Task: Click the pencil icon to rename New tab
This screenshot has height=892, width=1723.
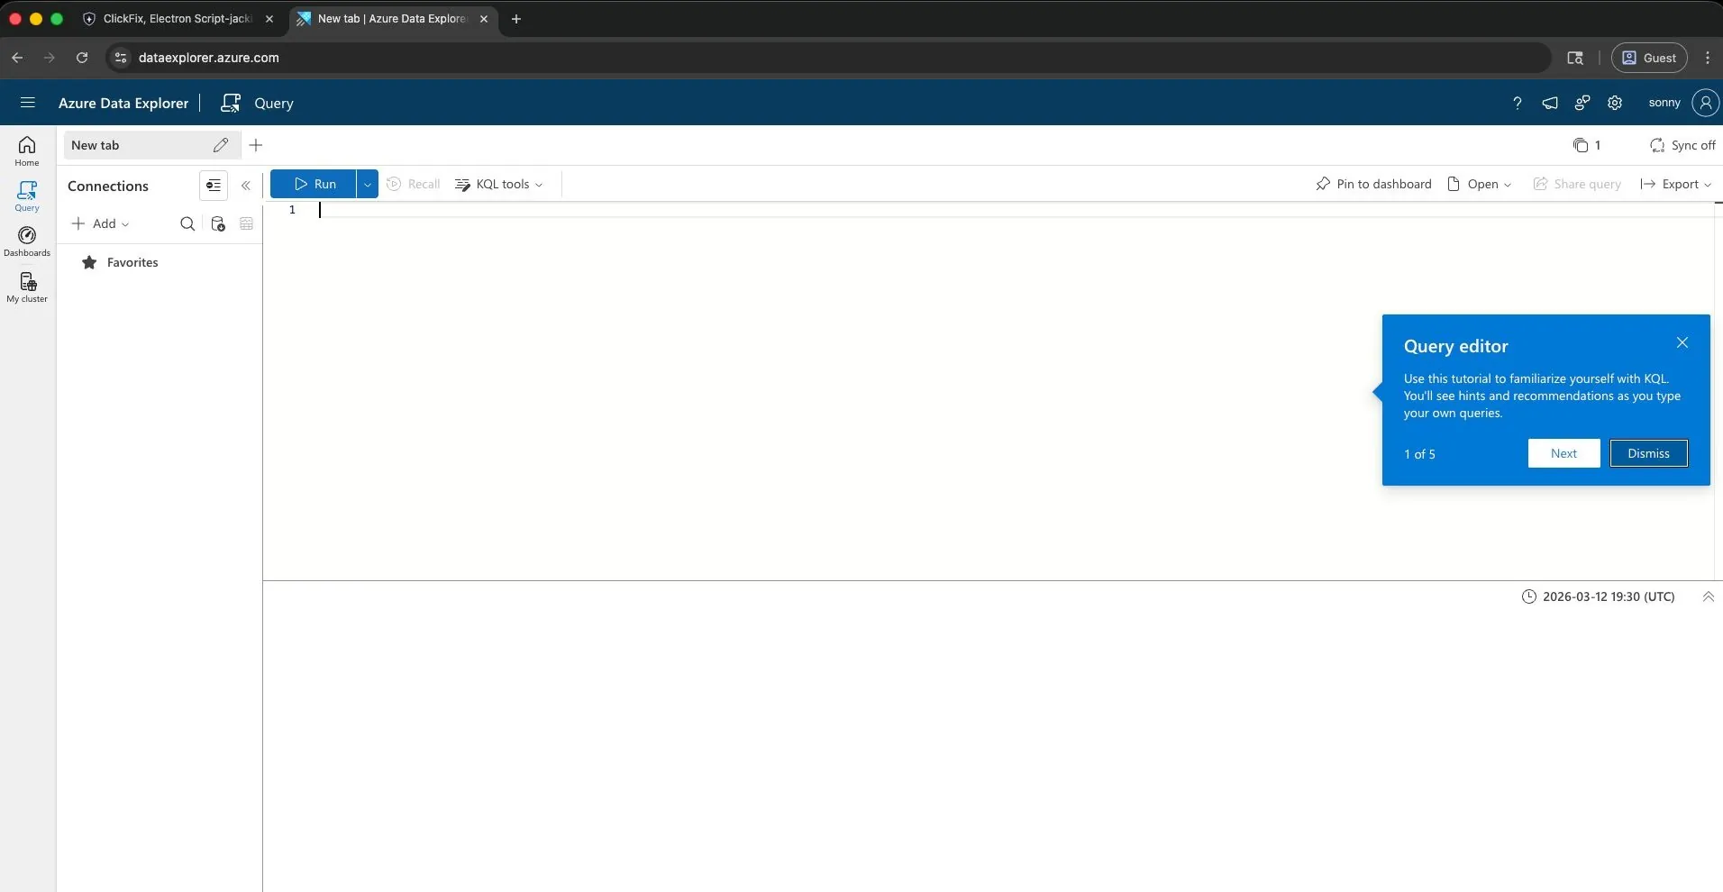Action: point(221,145)
